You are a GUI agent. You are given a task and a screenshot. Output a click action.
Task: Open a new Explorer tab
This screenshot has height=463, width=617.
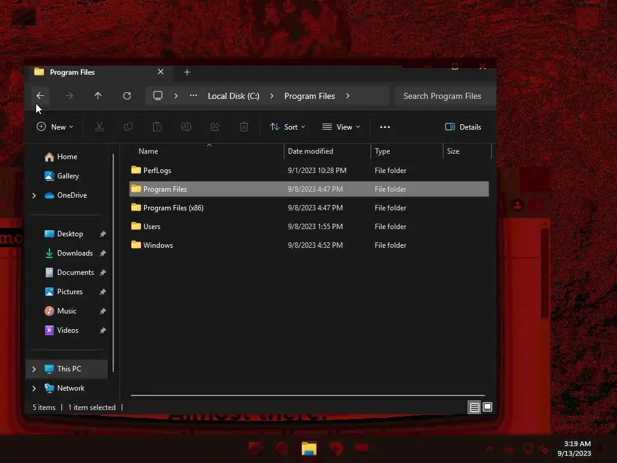tap(187, 72)
